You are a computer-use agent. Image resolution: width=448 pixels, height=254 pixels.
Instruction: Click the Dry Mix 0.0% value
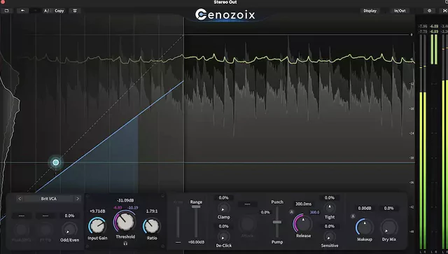pyautogui.click(x=389, y=209)
